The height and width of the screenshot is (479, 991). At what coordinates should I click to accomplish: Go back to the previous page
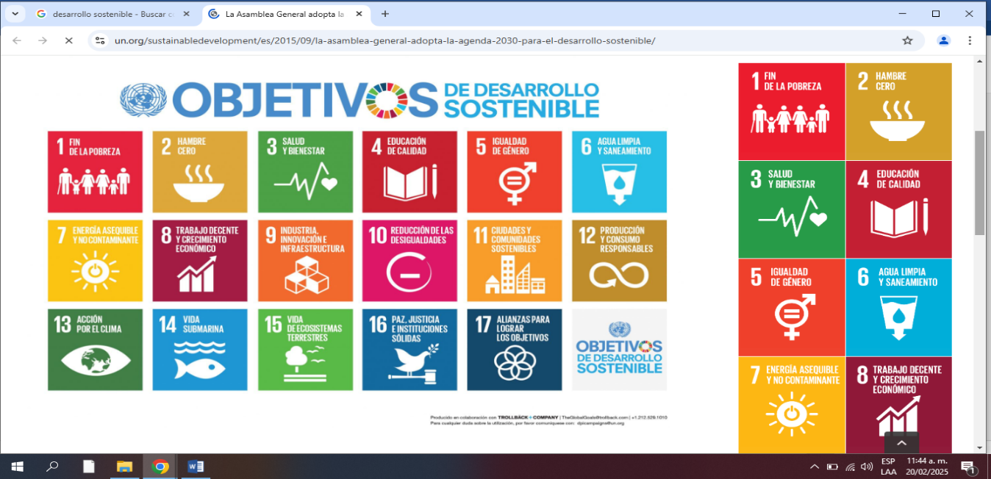[17, 40]
